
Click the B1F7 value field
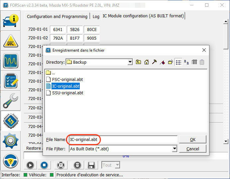(x=75, y=38)
